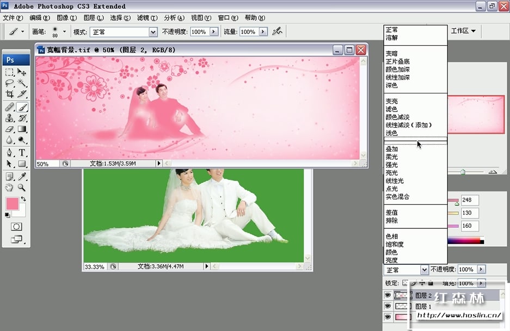The image size is (510, 331).
Task: Toggle lock transparent pixels
Action: click(405, 283)
